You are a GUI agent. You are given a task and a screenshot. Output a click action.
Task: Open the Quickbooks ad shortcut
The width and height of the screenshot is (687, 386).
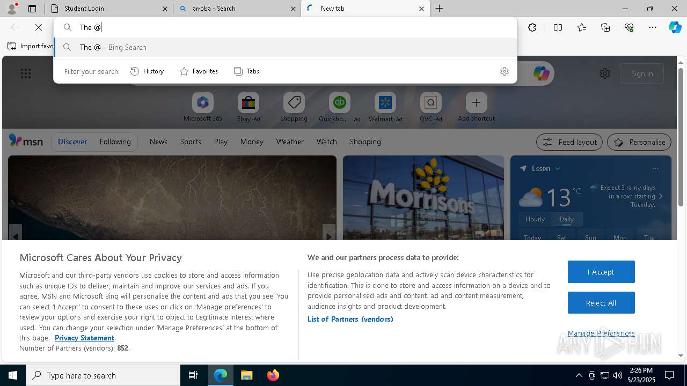[339, 107]
